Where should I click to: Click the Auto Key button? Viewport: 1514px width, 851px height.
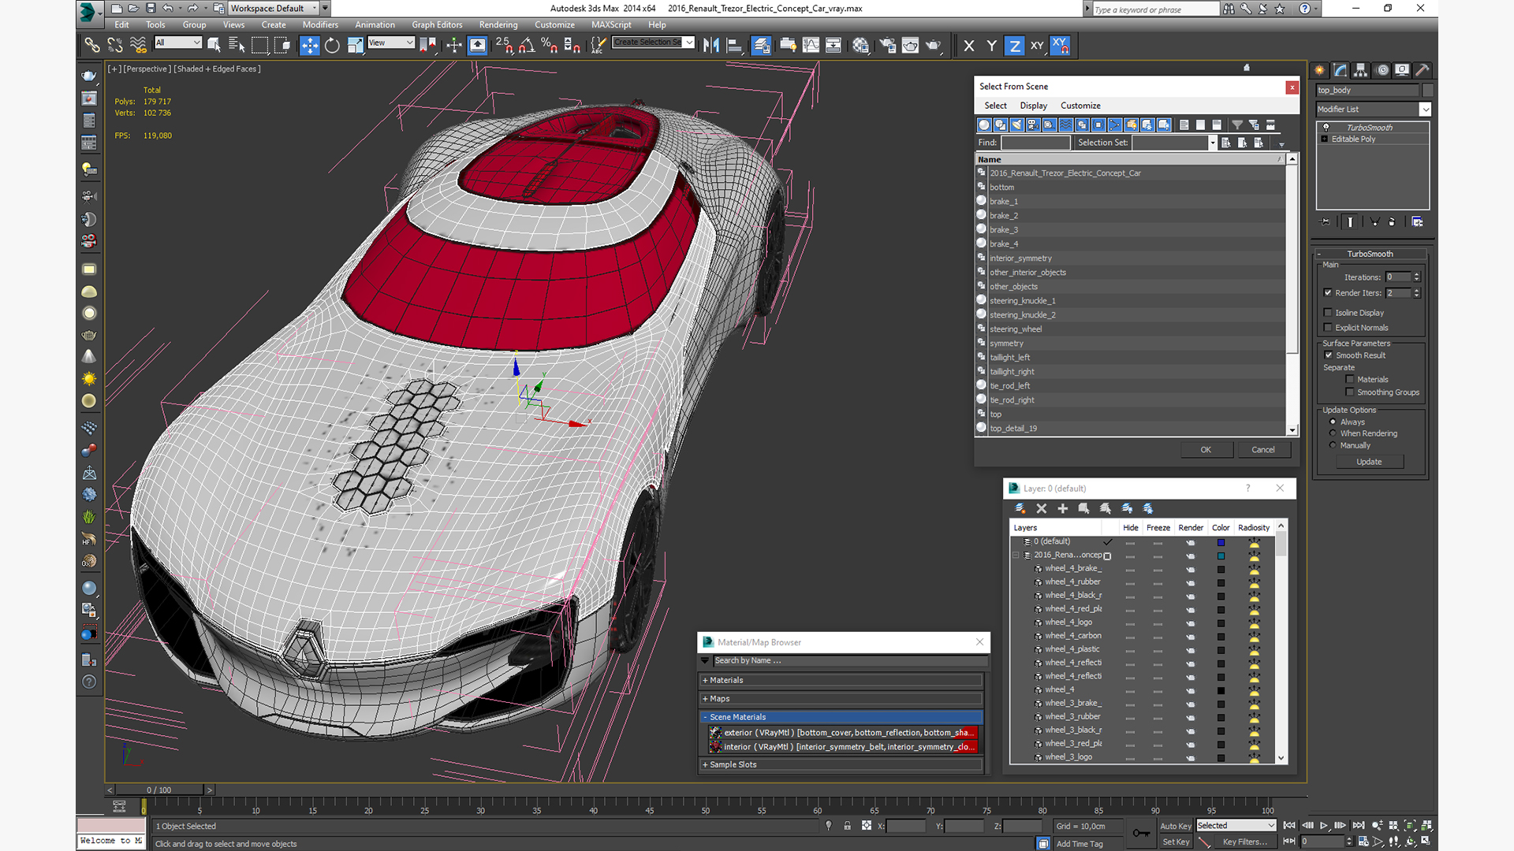(1175, 827)
